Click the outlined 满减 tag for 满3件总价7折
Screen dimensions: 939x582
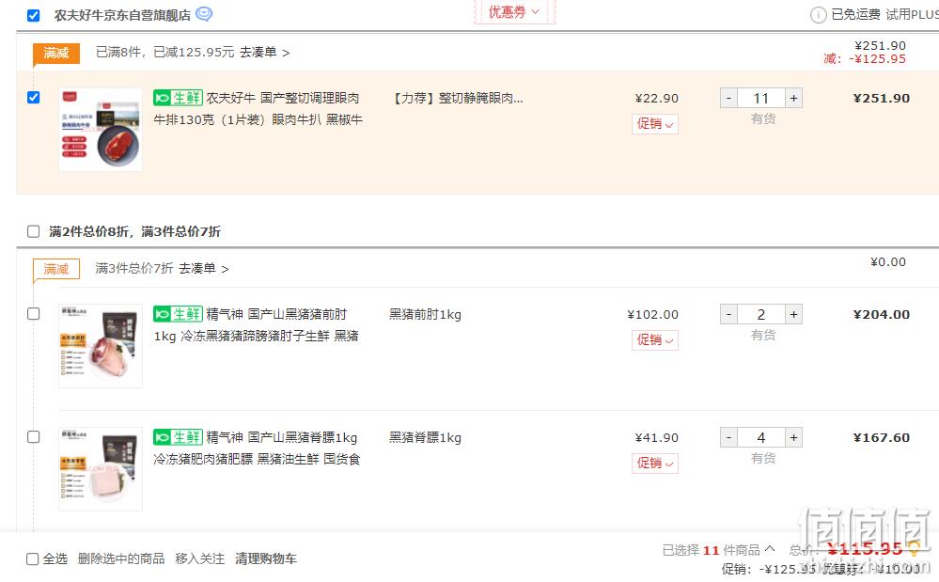55,270
